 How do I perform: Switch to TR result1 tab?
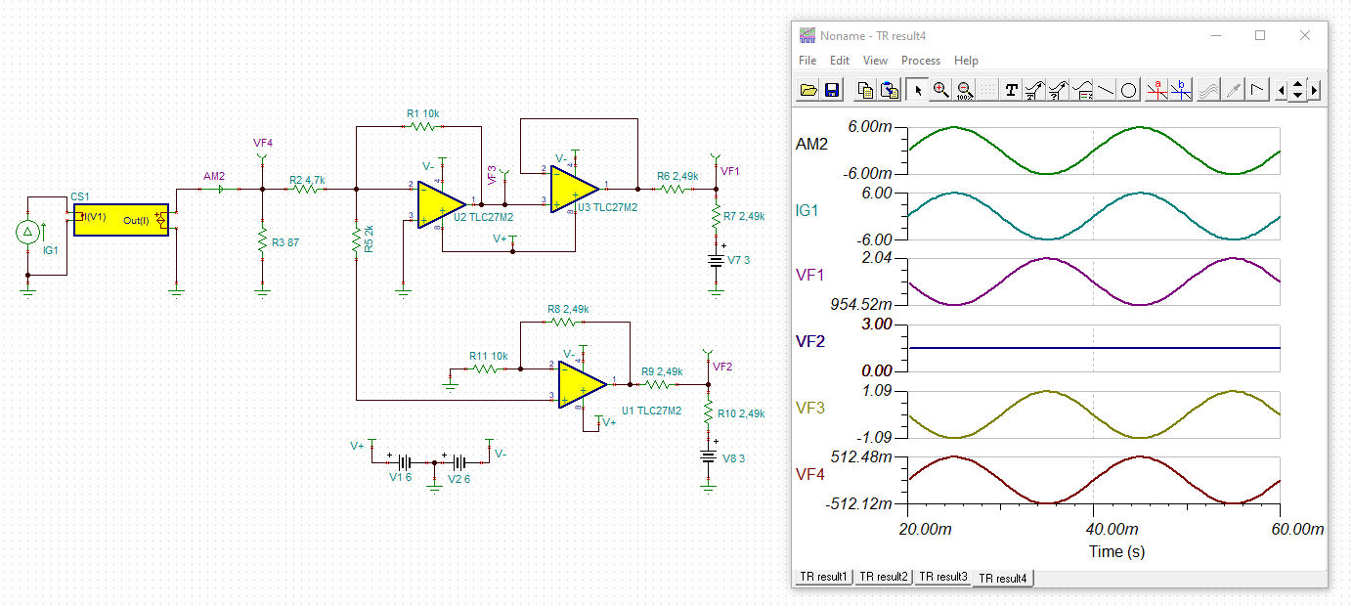click(823, 577)
